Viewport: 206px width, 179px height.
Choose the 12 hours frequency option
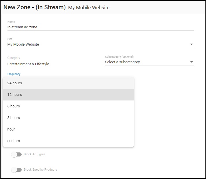[68, 95]
